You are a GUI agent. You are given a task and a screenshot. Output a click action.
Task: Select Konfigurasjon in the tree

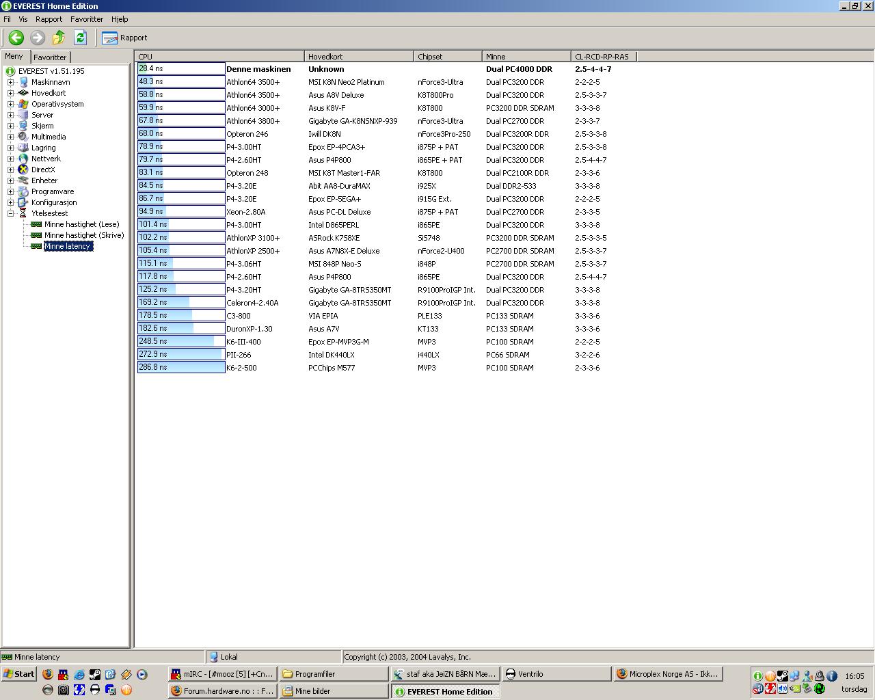tap(54, 202)
